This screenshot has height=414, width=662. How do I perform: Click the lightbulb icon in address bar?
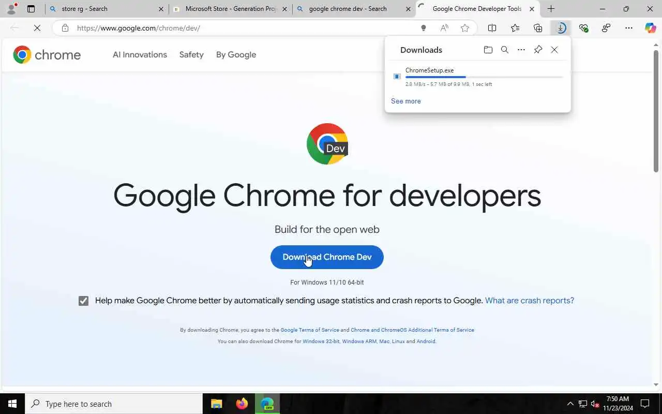[423, 28]
